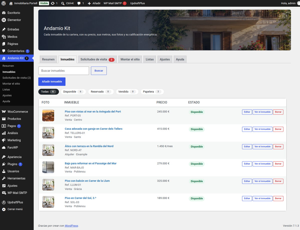The image size is (300, 230).
Task: Click the Usuarios person icon
Action: point(4,171)
